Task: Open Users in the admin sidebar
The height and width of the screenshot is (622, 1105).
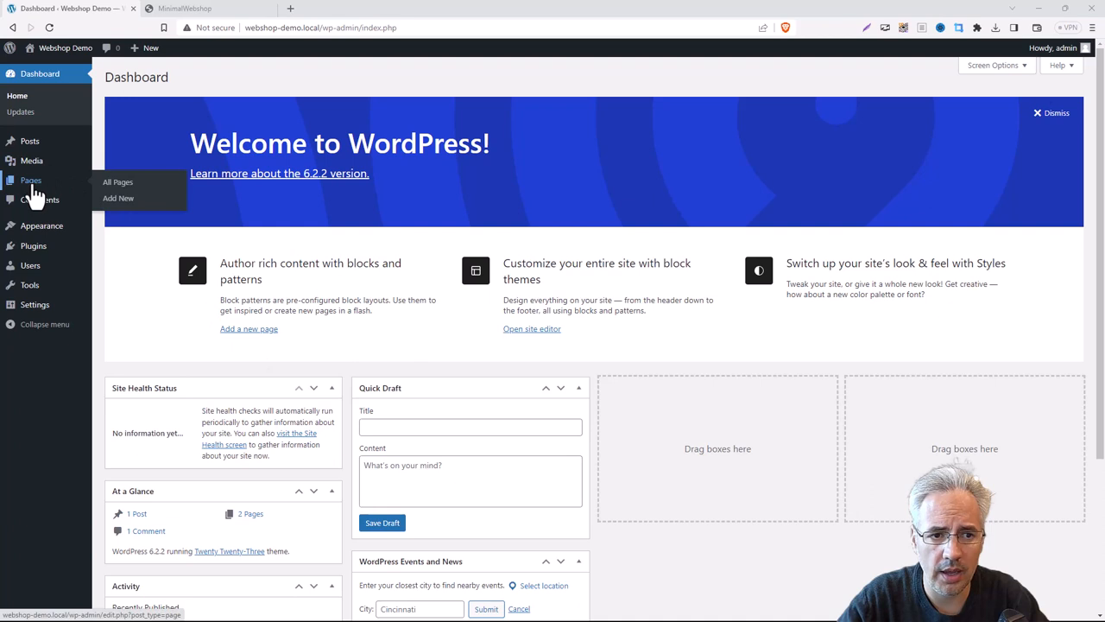Action: 30,266
